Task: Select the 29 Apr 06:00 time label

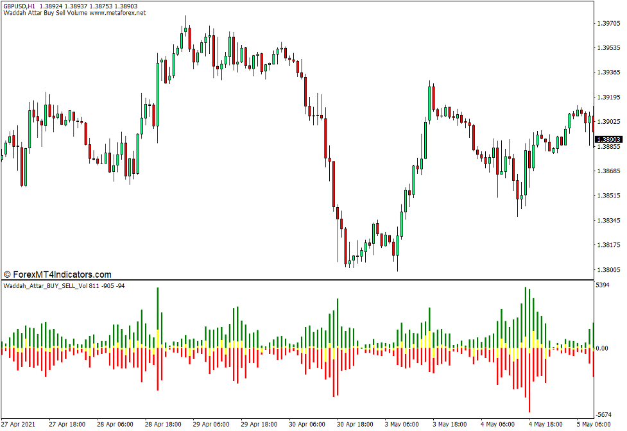Action: tap(211, 425)
